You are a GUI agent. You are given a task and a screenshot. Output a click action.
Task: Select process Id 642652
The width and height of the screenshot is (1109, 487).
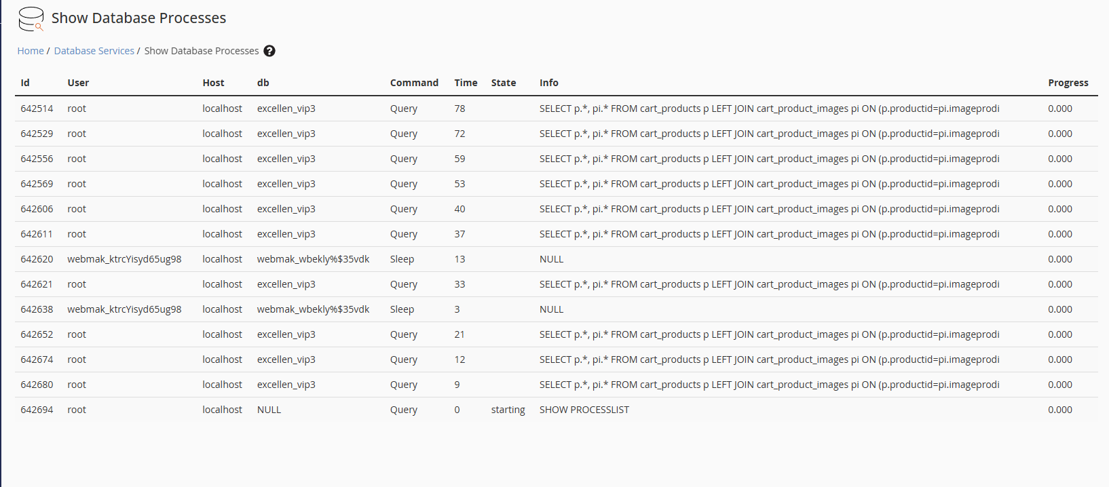point(37,334)
